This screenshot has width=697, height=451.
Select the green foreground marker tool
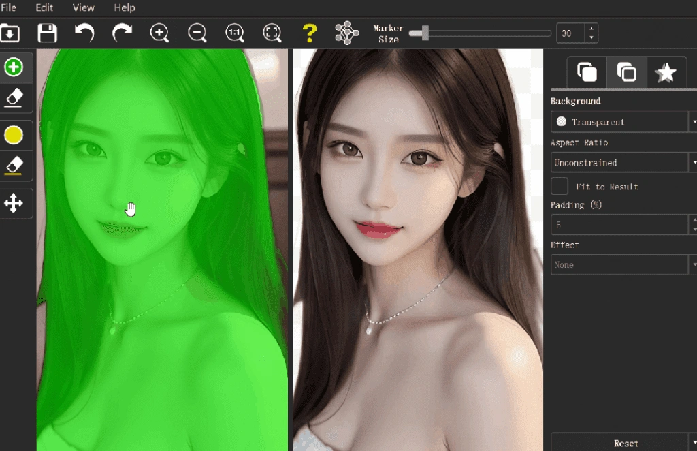pyautogui.click(x=14, y=67)
